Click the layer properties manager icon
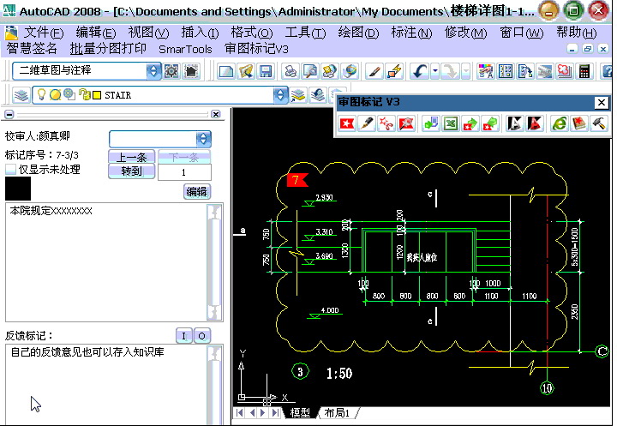The width and height of the screenshot is (617, 426). pyautogui.click(x=21, y=95)
